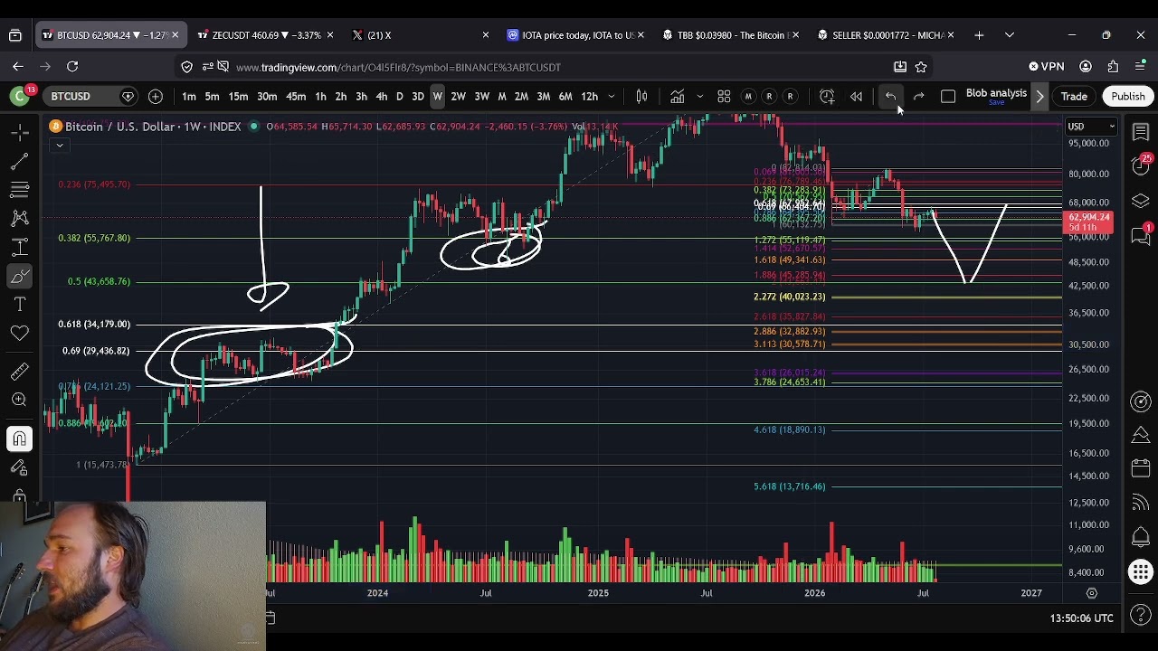The width and height of the screenshot is (1158, 651).
Task: Open a new browser tab
Action: (x=979, y=35)
